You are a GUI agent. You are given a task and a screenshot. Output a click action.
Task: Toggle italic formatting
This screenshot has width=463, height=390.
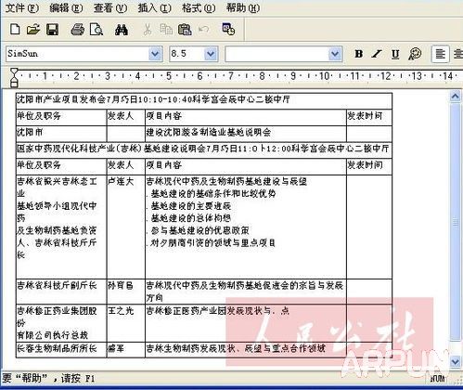(x=377, y=54)
